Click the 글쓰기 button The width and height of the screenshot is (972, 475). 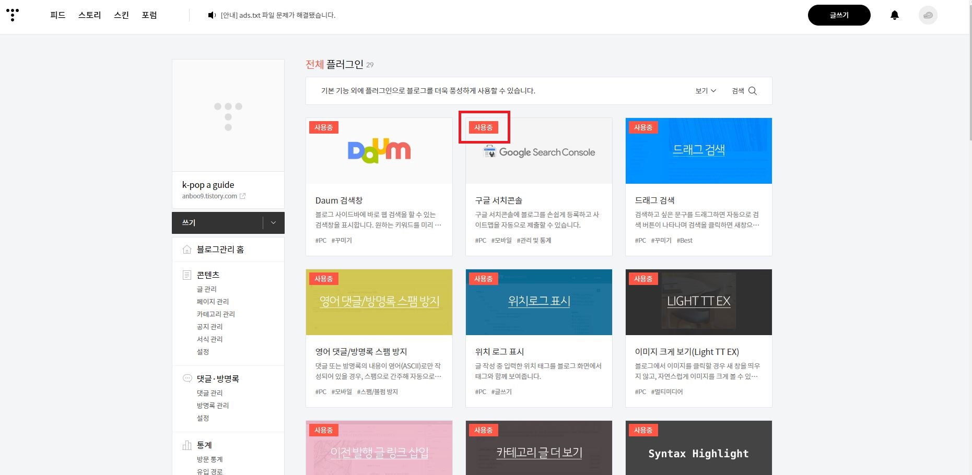tap(839, 15)
